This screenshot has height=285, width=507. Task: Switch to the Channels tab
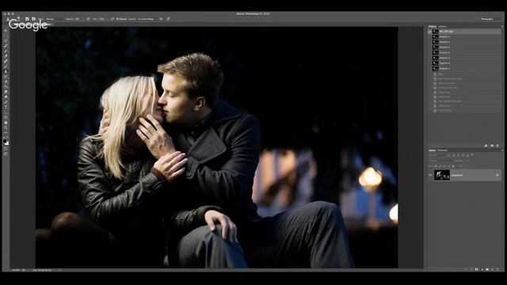click(x=442, y=150)
